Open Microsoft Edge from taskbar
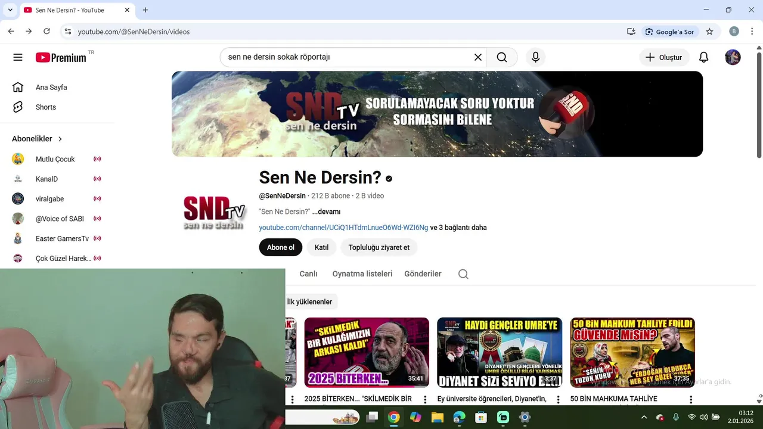 (460, 417)
